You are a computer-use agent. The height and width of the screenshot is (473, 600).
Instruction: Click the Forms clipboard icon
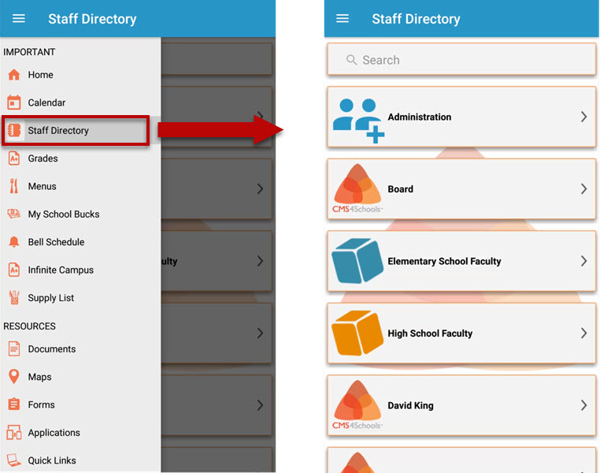click(14, 404)
